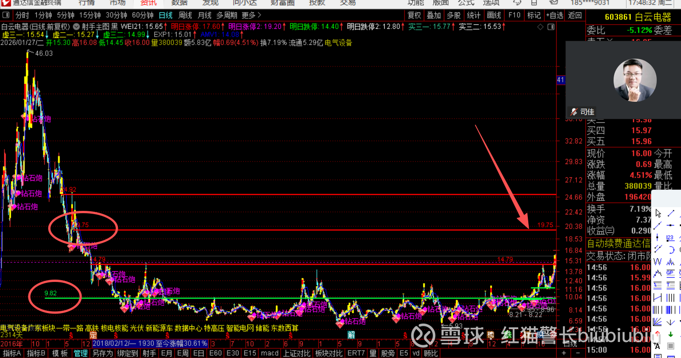Pick the parallel channel lines tool
The width and height of the screenshot is (681, 358).
pos(659,249)
